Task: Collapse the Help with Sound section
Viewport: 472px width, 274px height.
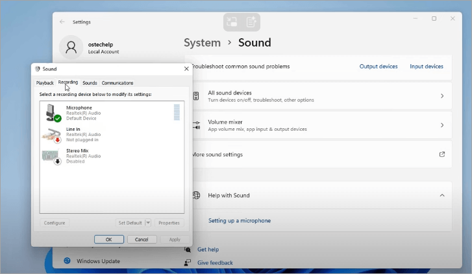Action: point(442,195)
